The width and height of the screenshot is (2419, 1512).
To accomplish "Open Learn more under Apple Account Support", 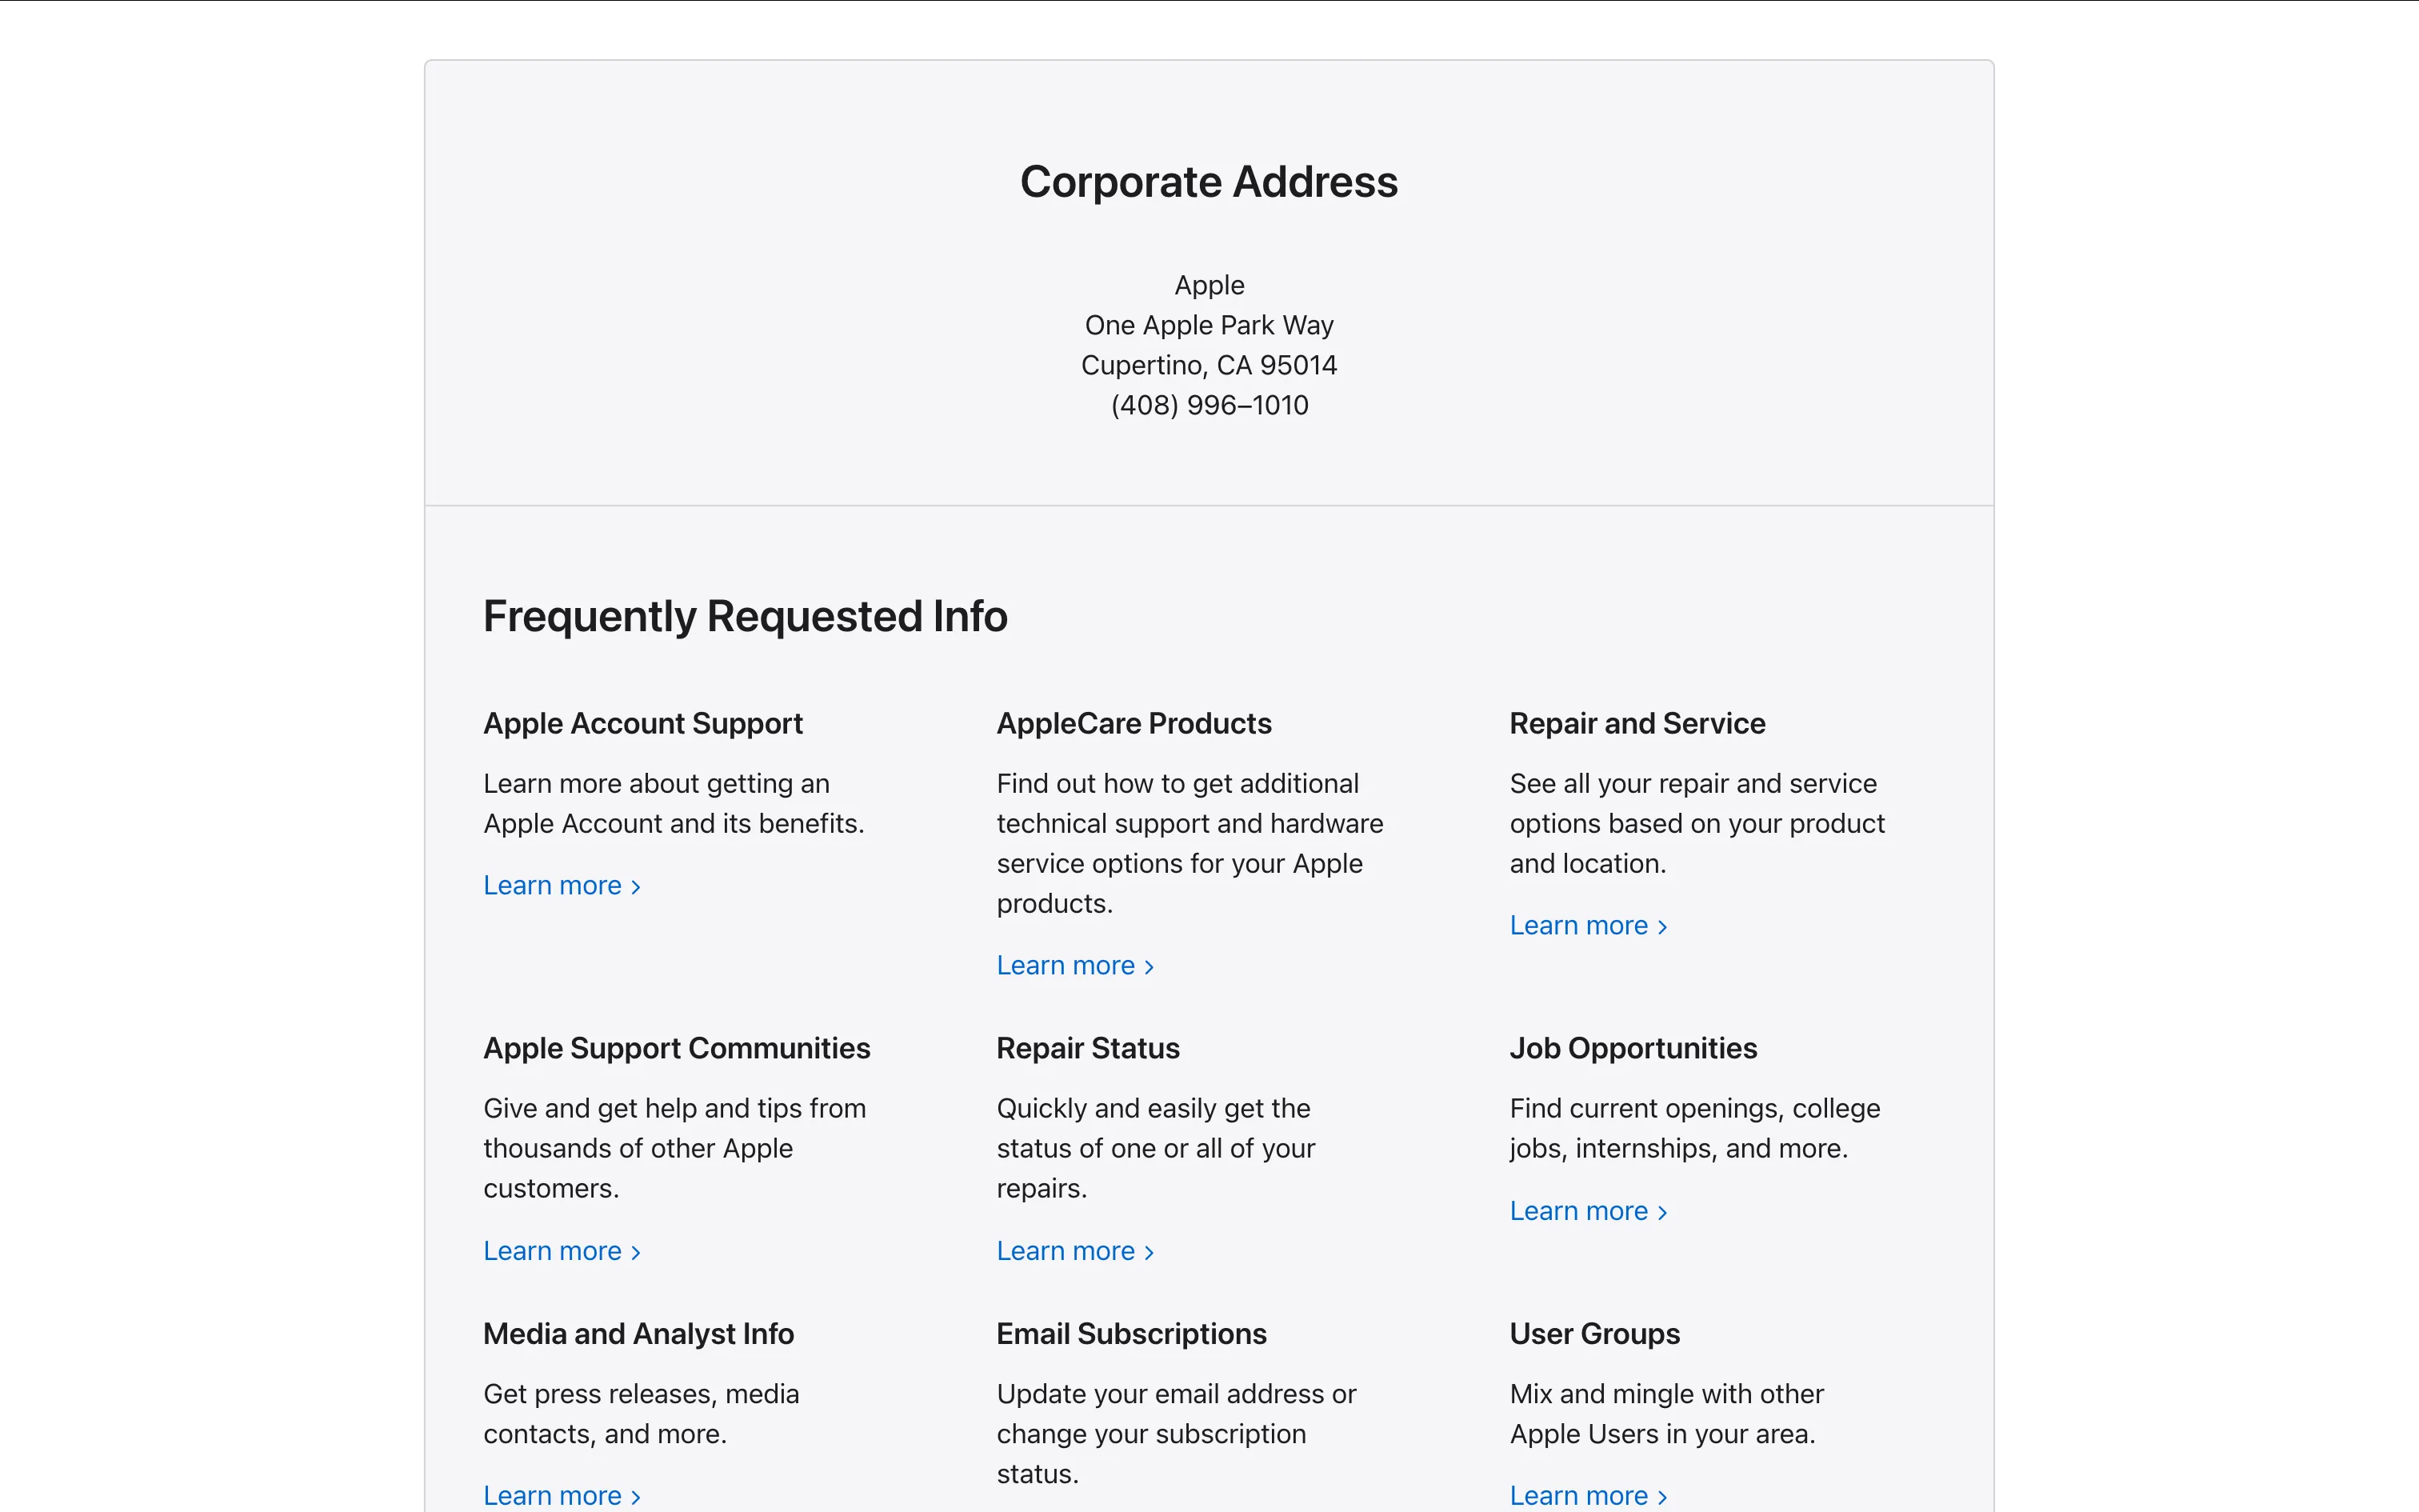I will tap(561, 886).
